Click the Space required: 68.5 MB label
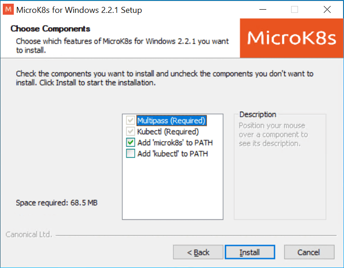Screen dimensions: 344x268 coord(57,203)
